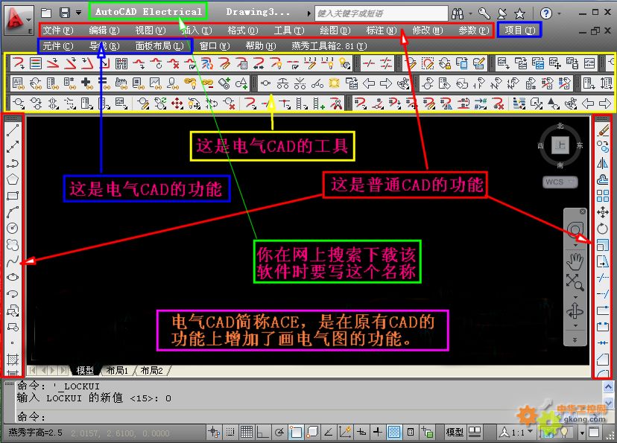Select the Copy objects tool
Screen dimensions: 617x443
coord(602,147)
